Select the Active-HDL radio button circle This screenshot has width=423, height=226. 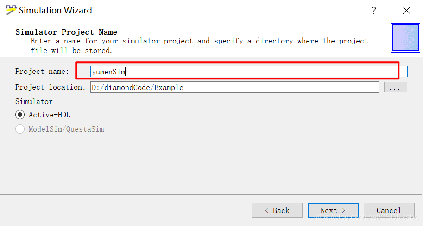[x=20, y=115]
